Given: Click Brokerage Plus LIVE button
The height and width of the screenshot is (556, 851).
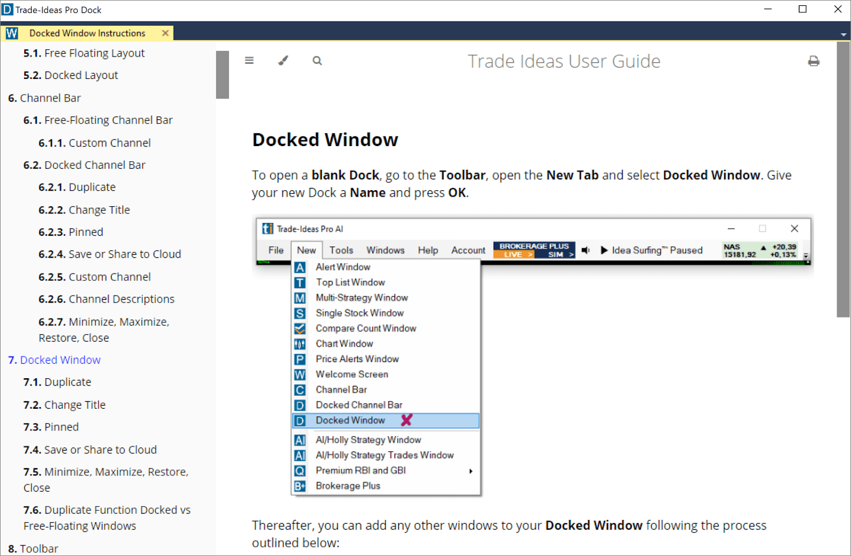Looking at the screenshot, I should click(514, 255).
